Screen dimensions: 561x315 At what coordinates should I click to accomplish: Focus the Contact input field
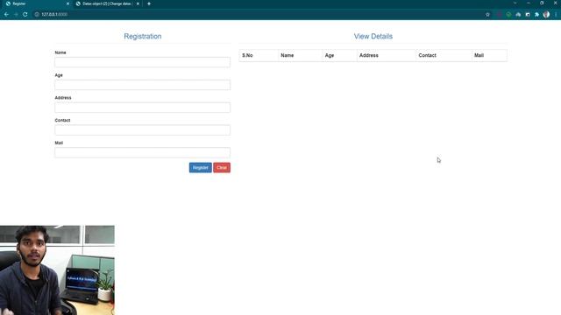coord(142,130)
